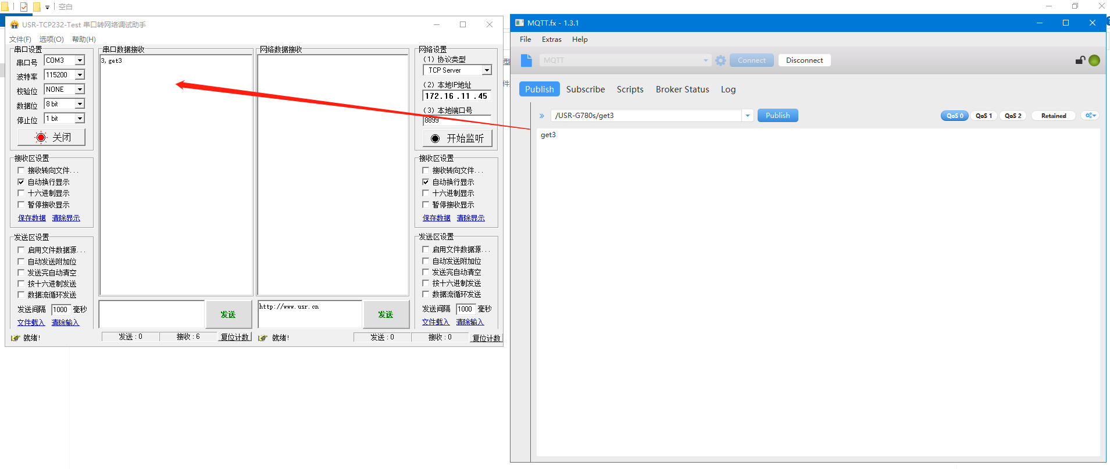Click the new connection profile file icon
The width and height of the screenshot is (1110, 469).
pos(526,60)
